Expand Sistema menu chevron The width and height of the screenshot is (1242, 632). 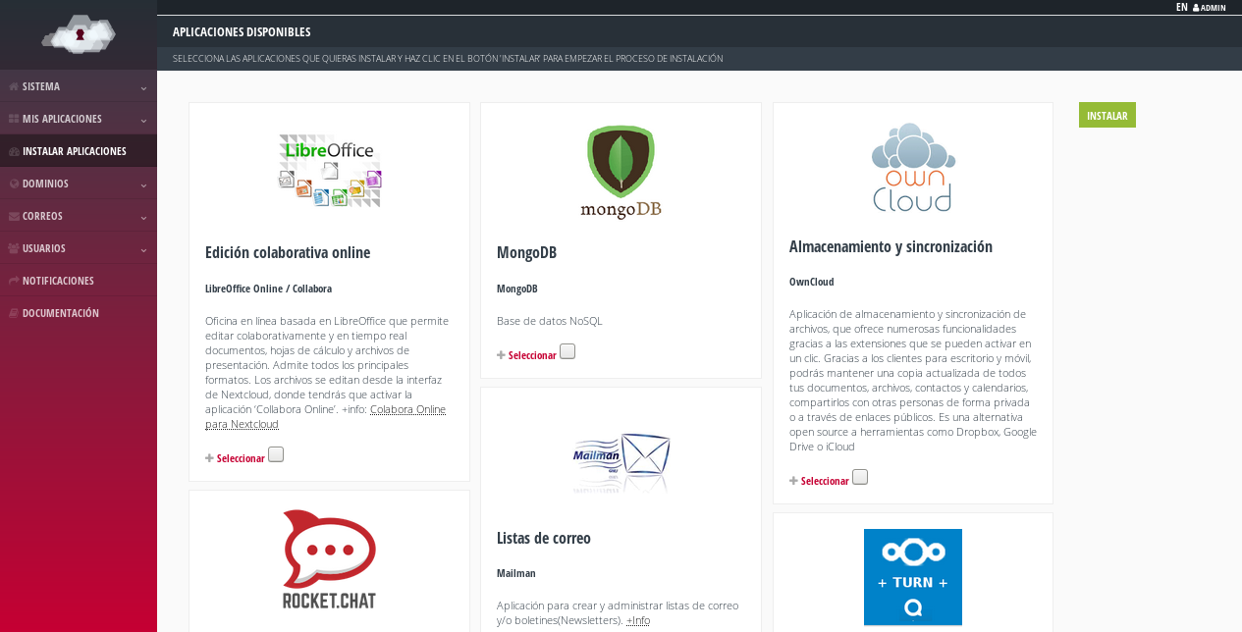pos(143,87)
